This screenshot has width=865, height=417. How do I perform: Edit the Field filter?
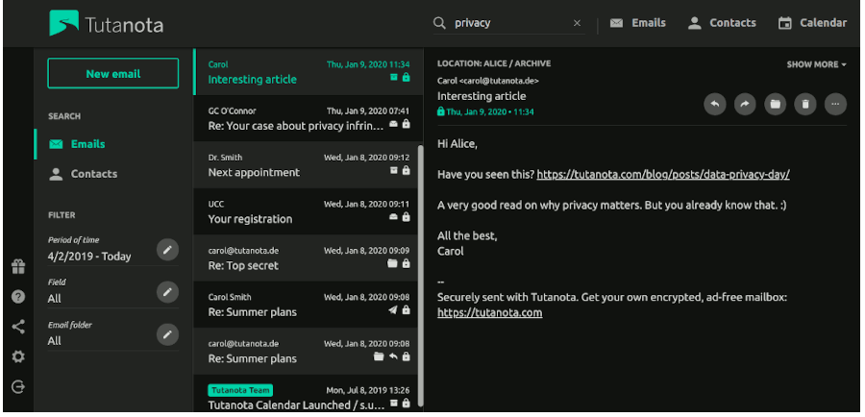pyautogui.click(x=167, y=292)
